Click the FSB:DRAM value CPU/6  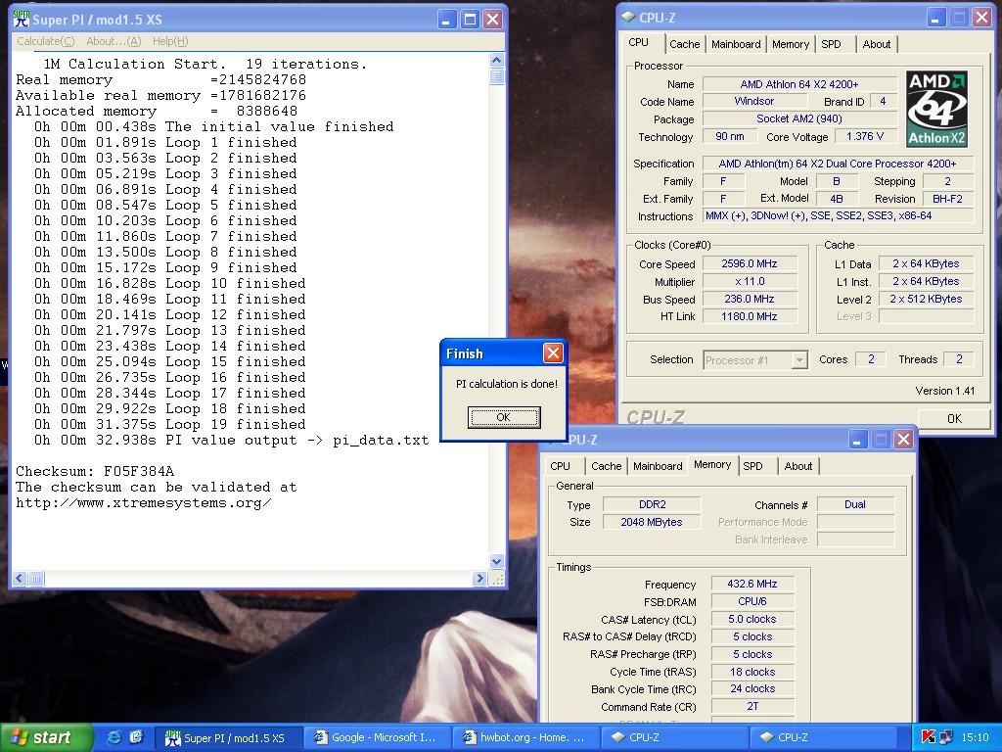click(752, 601)
